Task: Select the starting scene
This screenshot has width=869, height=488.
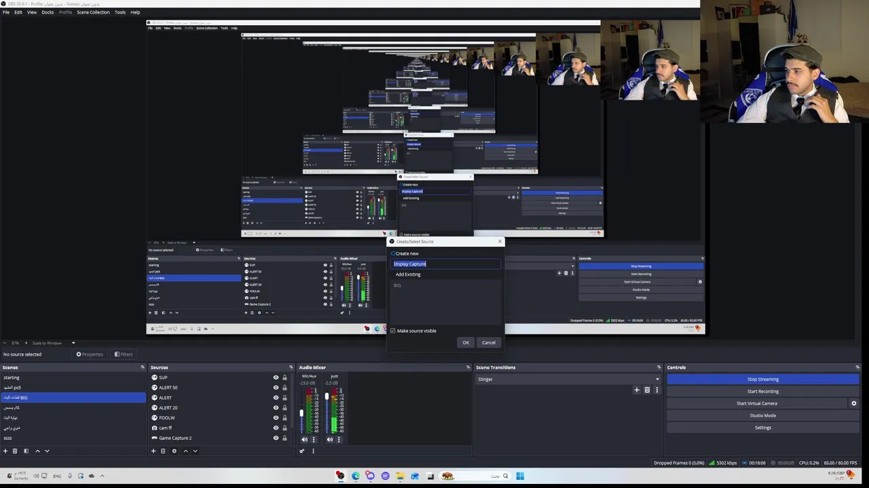Action: point(73,378)
